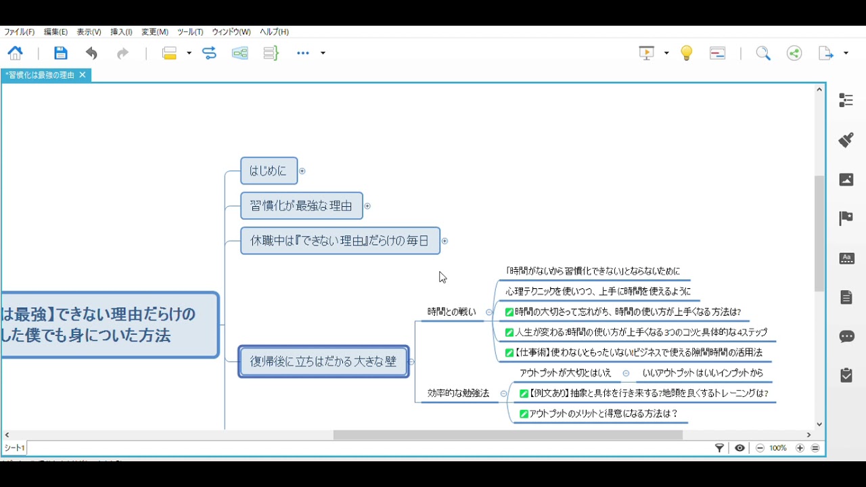Open the Task Info clipboard panel
Screen dimensions: 866x487
[846, 375]
